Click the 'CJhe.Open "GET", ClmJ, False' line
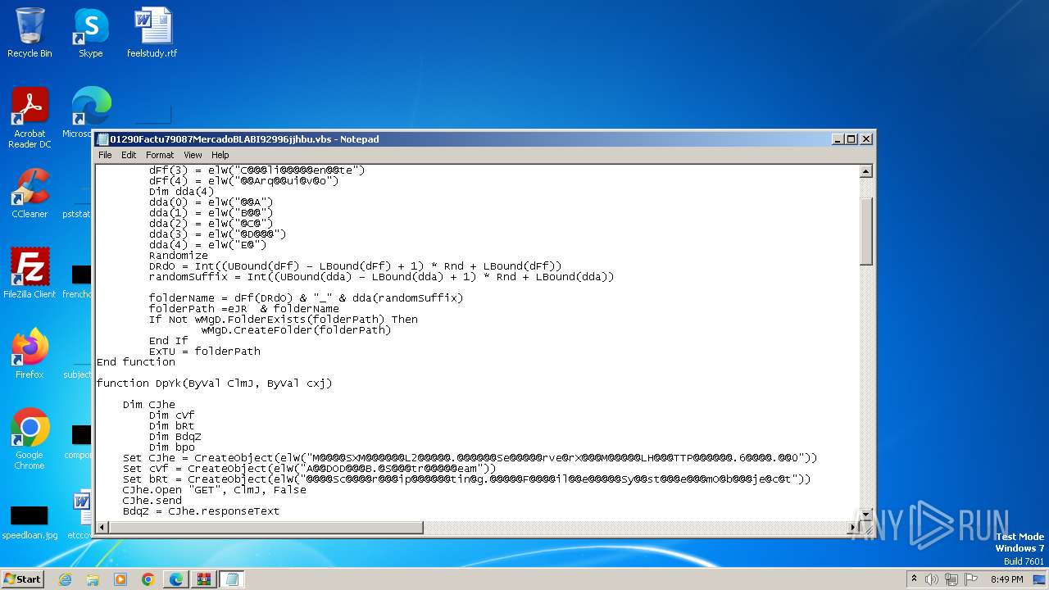This screenshot has width=1049, height=590. click(214, 490)
